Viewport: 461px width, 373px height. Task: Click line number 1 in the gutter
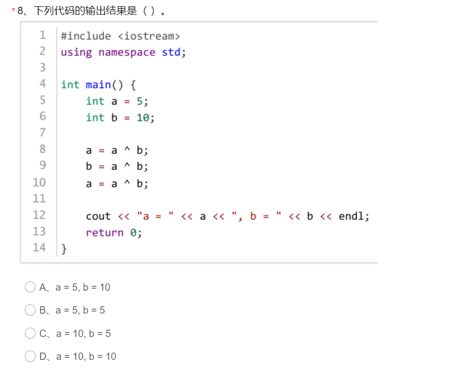pos(42,35)
